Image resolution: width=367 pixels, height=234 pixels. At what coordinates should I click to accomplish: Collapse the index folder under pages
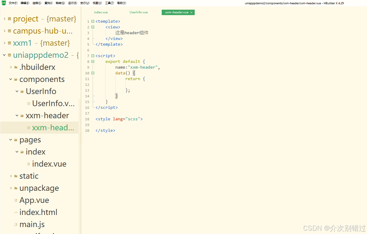click(17, 152)
